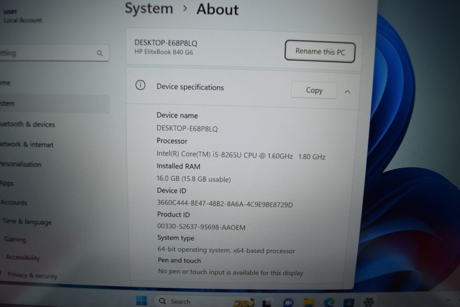Navigate back to System breadcrumb
This screenshot has height=307, width=460.
pyautogui.click(x=149, y=8)
